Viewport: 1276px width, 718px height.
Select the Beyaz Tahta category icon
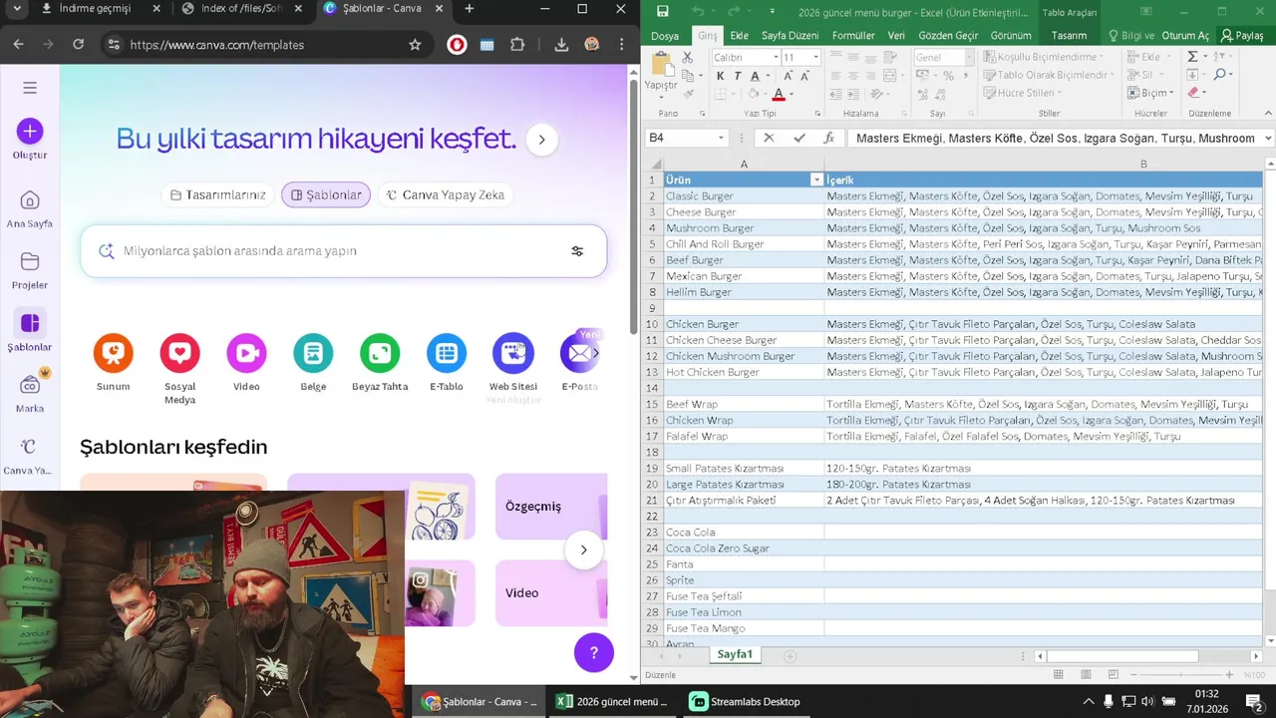[380, 353]
